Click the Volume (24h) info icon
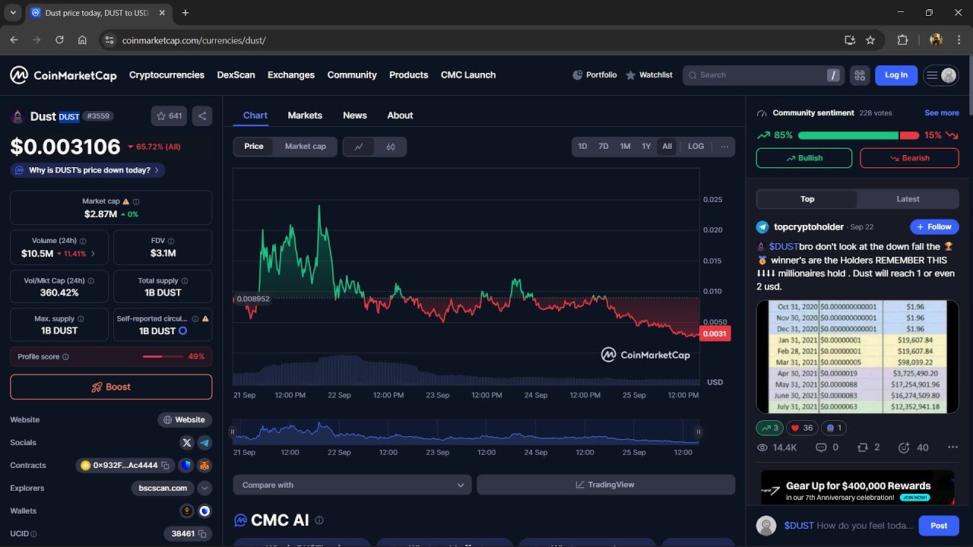The width and height of the screenshot is (973, 547). [x=83, y=241]
